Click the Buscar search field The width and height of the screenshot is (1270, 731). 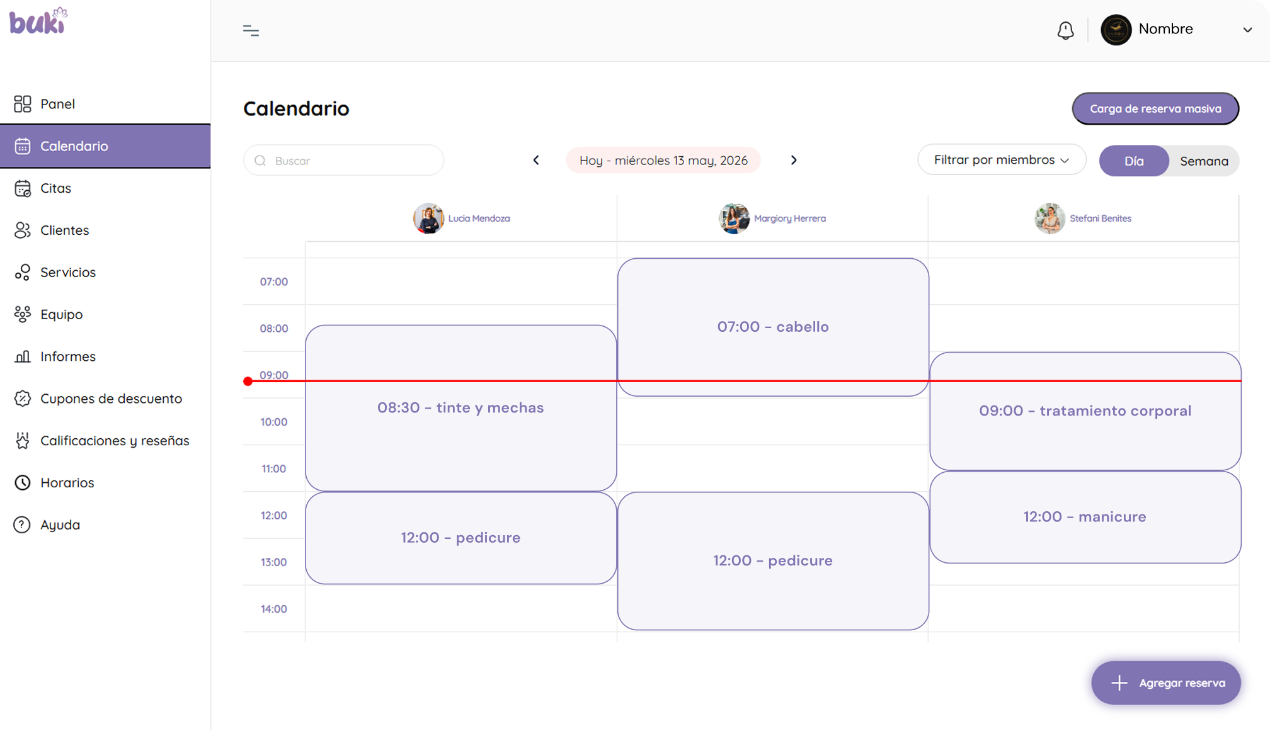tap(344, 161)
